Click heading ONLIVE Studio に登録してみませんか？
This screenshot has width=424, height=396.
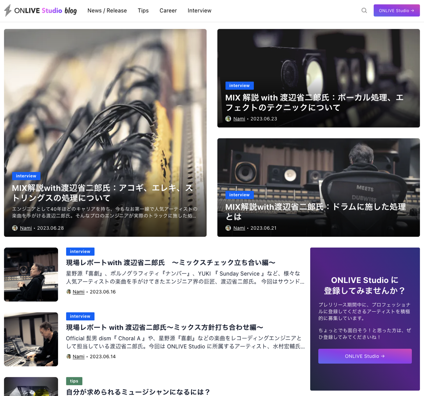(365, 285)
